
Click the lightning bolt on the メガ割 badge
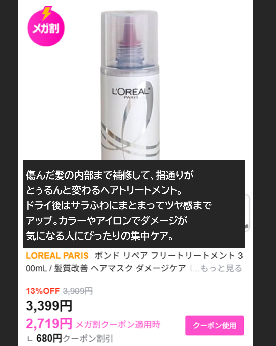pos(47,13)
